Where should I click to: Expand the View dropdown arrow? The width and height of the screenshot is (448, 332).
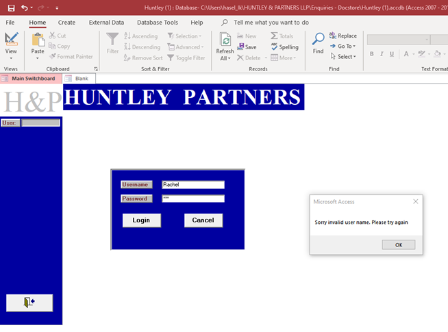(11, 58)
